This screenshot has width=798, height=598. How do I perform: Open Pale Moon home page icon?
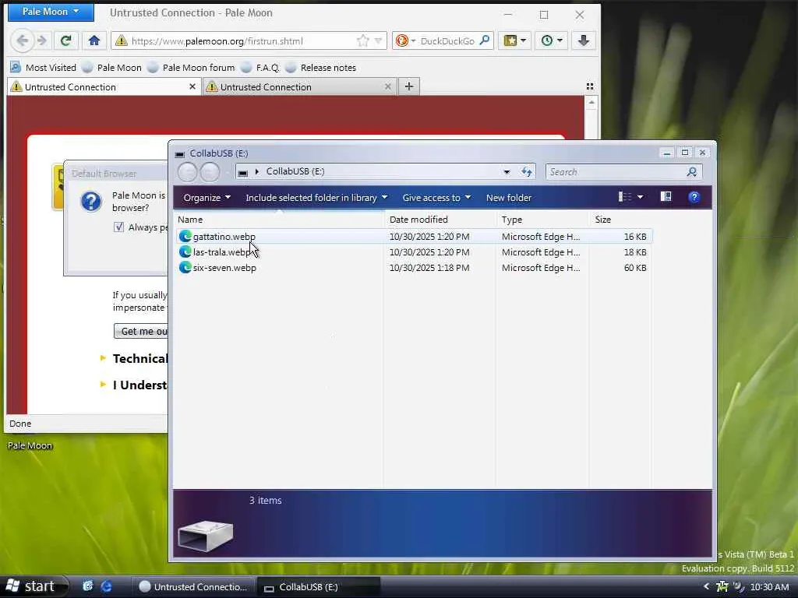[94, 40]
